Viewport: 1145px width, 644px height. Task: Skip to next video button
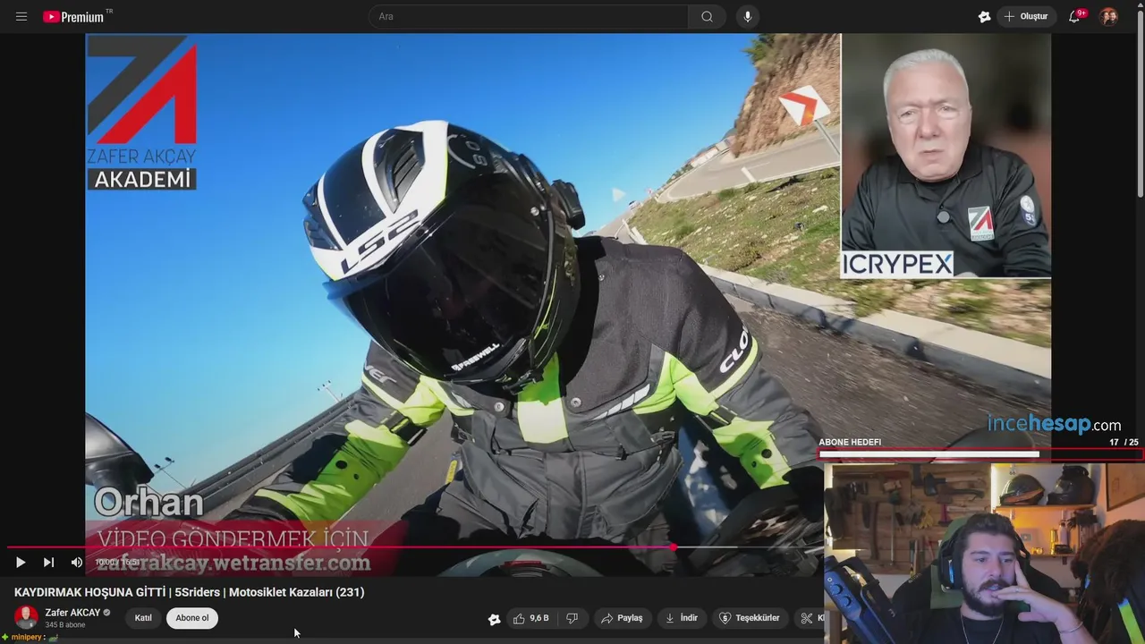tap(48, 562)
